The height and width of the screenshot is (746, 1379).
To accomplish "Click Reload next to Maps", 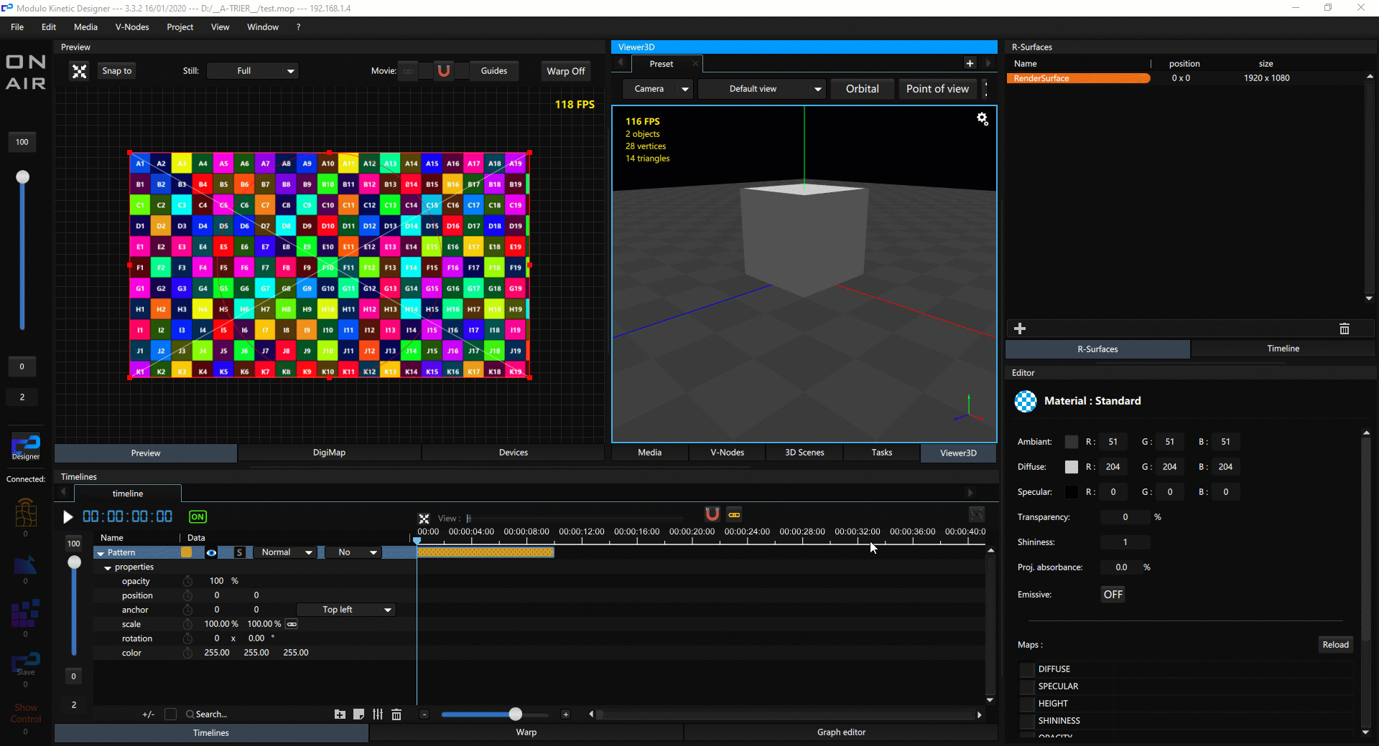I will pyautogui.click(x=1334, y=644).
